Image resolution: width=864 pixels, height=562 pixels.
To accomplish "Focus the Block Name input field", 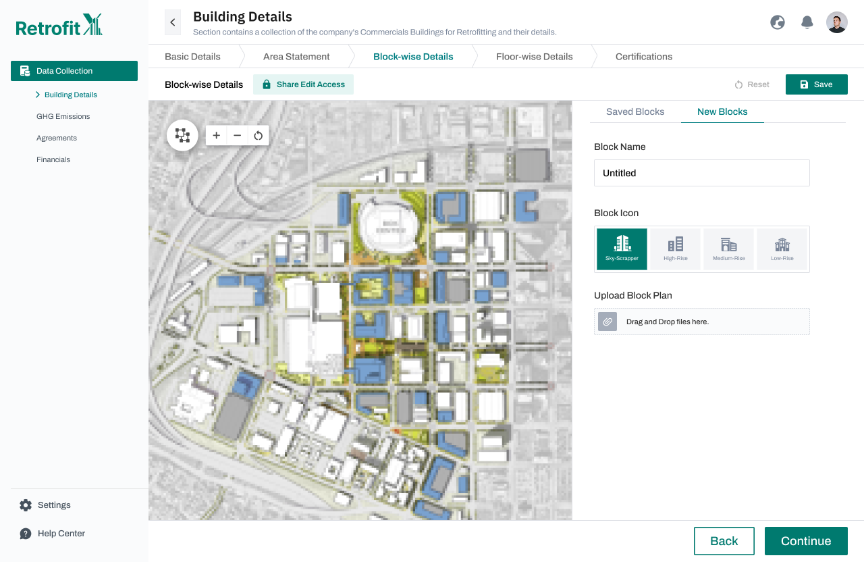I will tap(702, 173).
